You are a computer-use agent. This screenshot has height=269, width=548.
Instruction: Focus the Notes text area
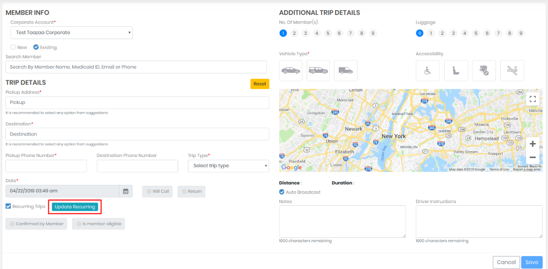(342, 221)
